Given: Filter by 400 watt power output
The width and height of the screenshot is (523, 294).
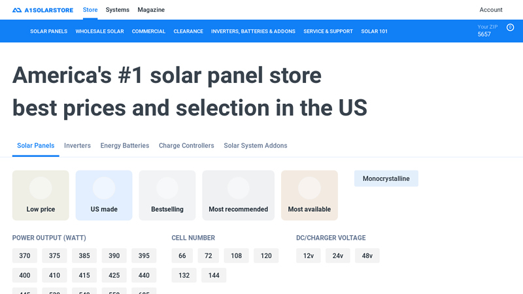Looking at the screenshot, I should [25, 275].
